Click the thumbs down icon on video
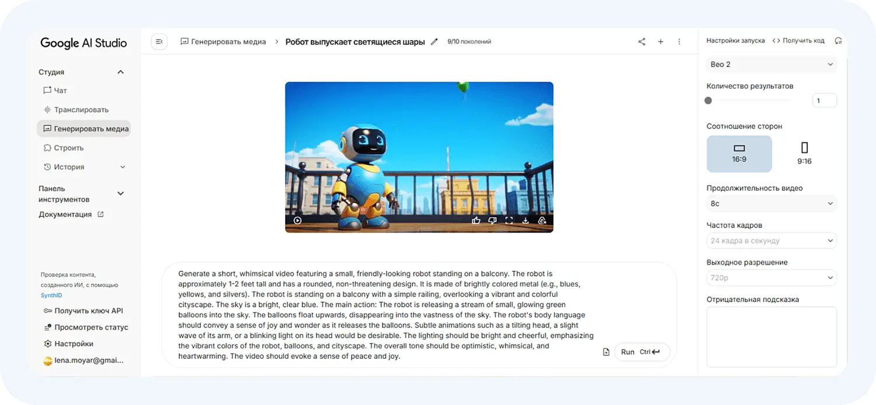Screen dimensions: 876x405 (492, 221)
